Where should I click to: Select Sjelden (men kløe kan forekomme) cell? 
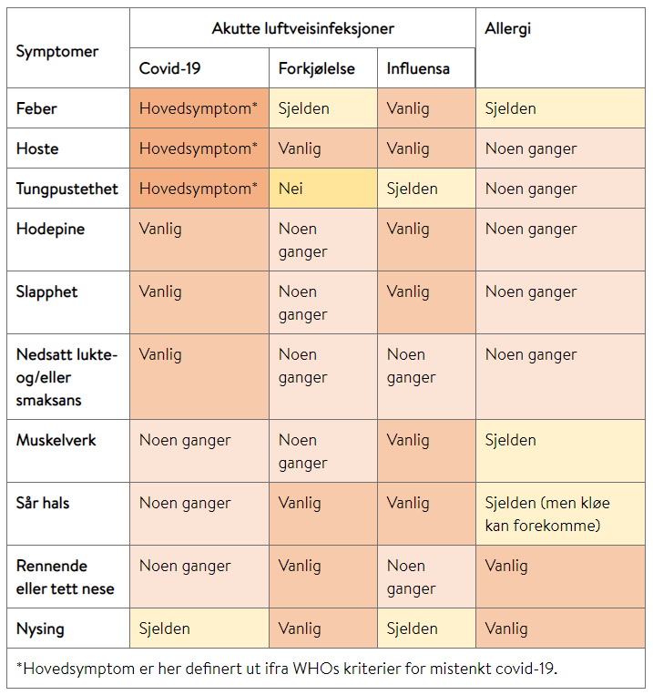[560, 514]
